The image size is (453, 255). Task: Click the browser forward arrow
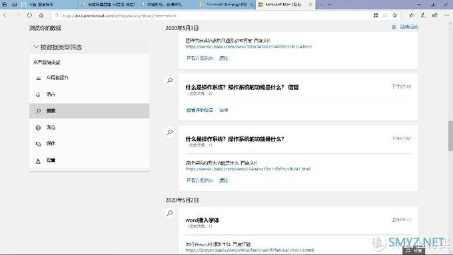click(x=18, y=15)
